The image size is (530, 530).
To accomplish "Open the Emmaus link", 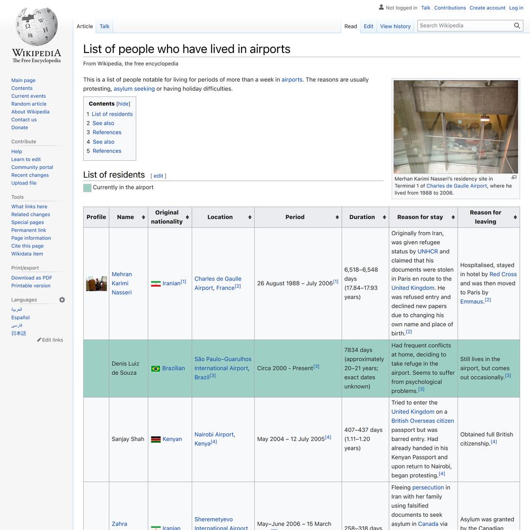I will click(x=471, y=302).
